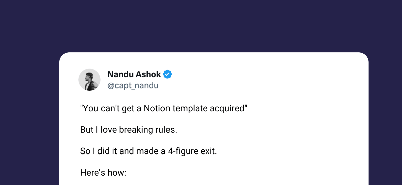Open Nandu Ashok's profile picture

pos(89,80)
